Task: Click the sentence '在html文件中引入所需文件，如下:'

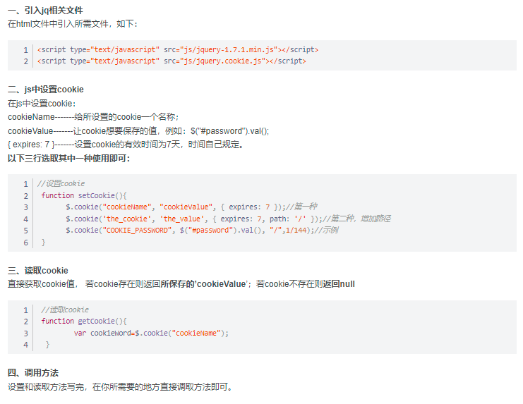Action: click(73, 24)
